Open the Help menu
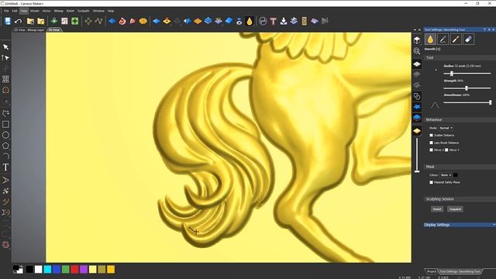 click(x=111, y=11)
